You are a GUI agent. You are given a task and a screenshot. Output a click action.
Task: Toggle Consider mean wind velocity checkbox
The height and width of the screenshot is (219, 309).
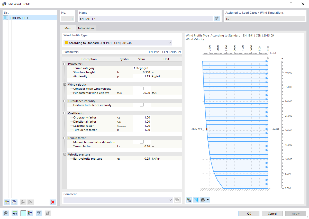coord(142,88)
